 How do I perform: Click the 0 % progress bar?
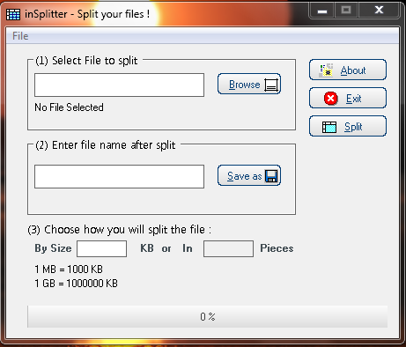click(x=207, y=316)
